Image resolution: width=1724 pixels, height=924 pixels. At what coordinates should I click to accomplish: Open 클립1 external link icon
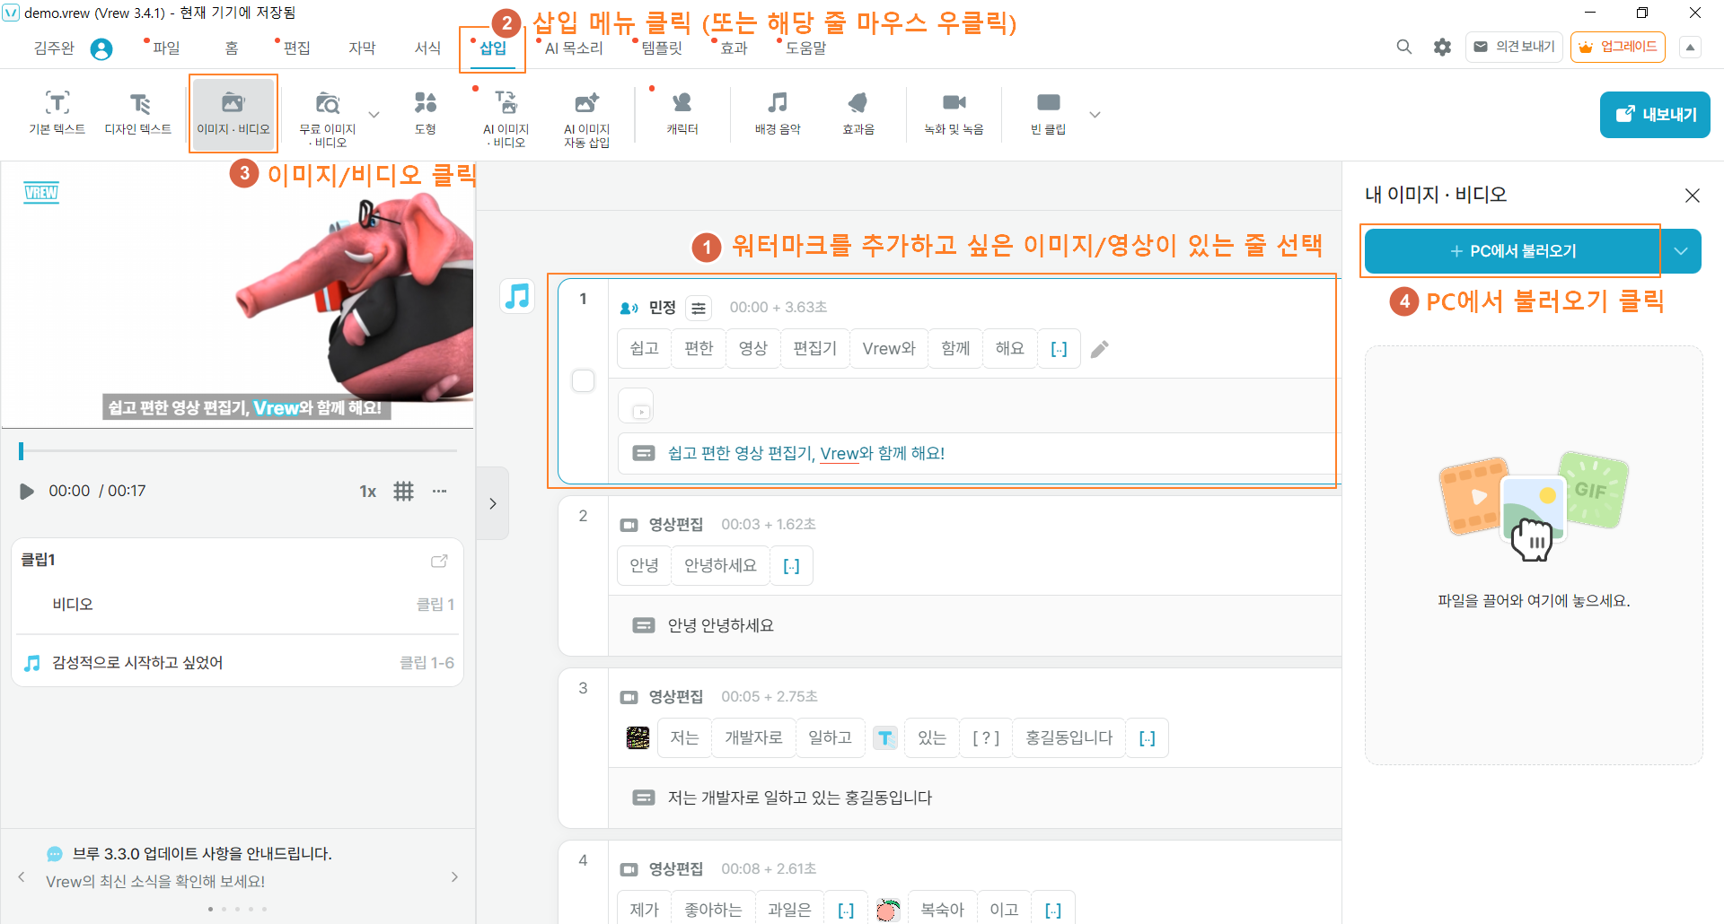coord(439,561)
